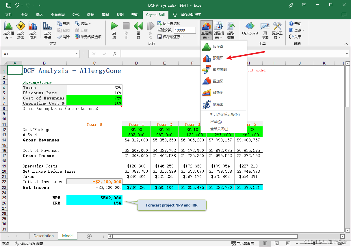Select the Model sheet tab
Image resolution: width=351 pixels, height=247 pixels.
click(x=68, y=236)
